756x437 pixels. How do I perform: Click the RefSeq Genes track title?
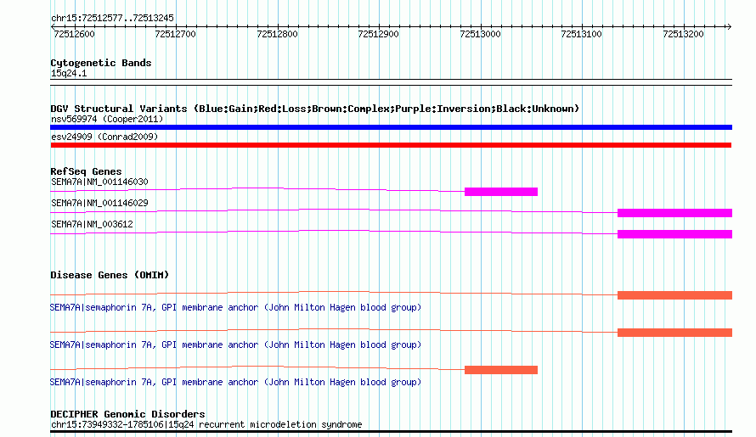pyautogui.click(x=86, y=171)
